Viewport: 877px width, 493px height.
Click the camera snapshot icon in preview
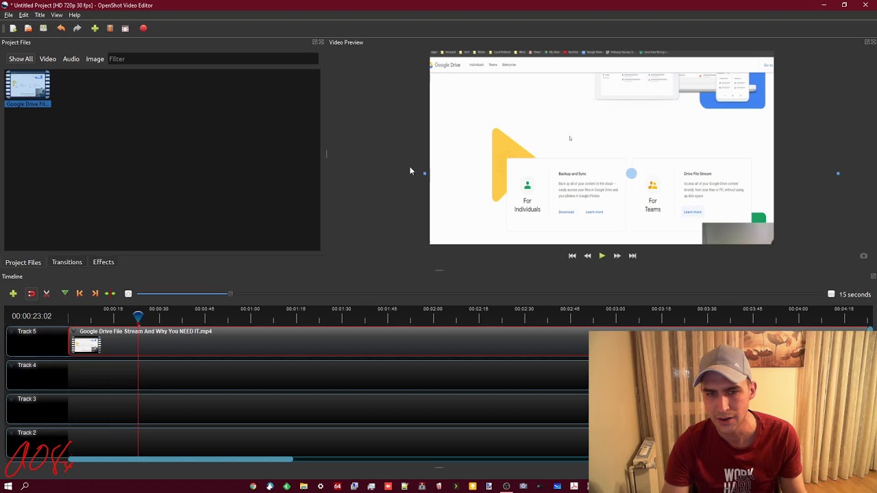863,255
